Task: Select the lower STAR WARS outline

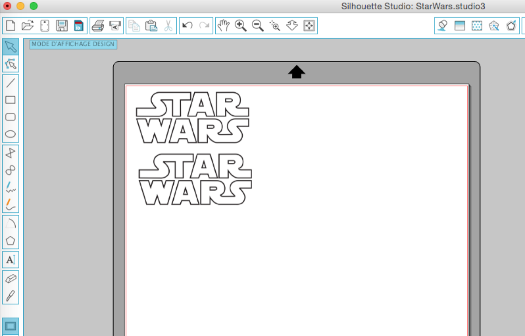Action: click(x=195, y=179)
